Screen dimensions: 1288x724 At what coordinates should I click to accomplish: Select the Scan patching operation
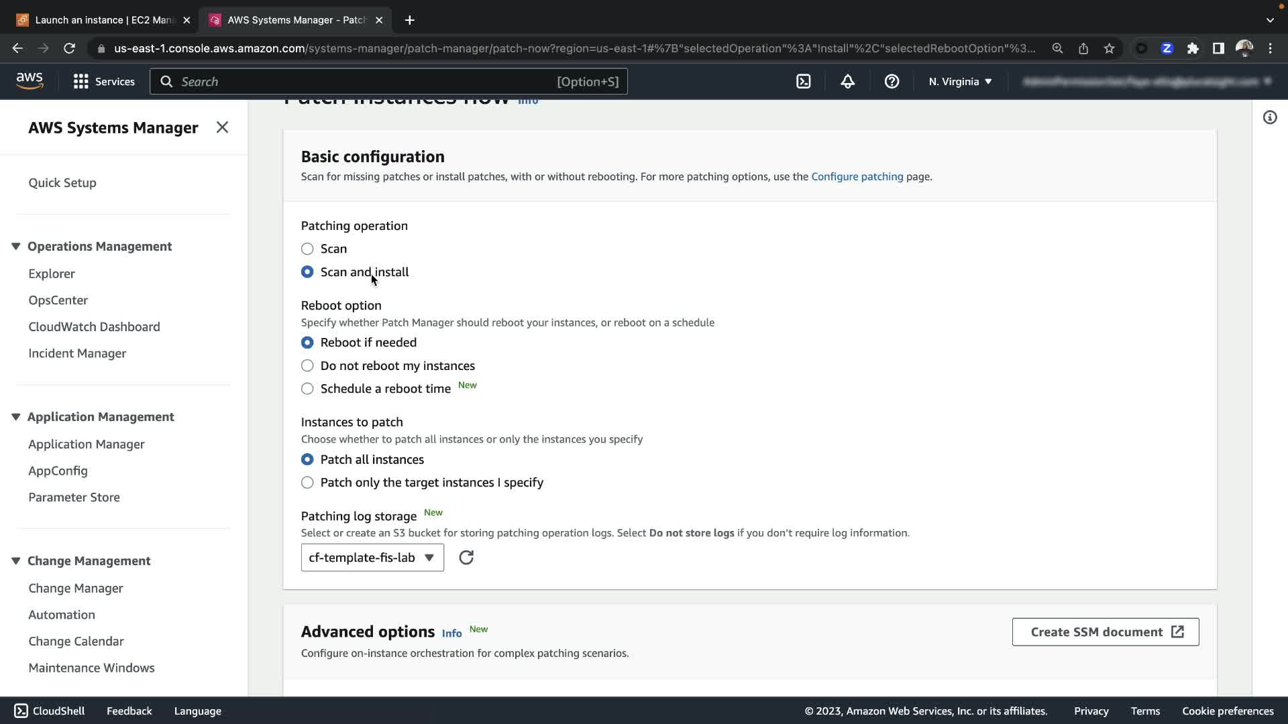pos(307,249)
